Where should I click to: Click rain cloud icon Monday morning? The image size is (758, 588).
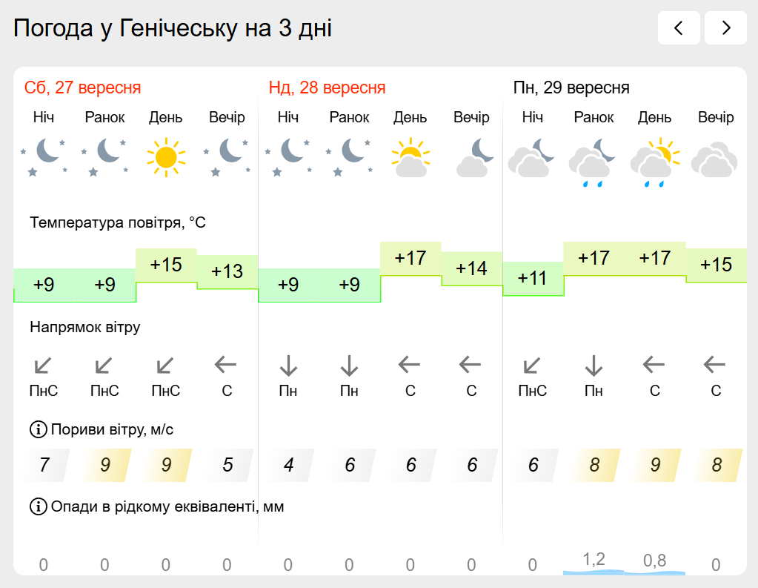[x=594, y=162]
